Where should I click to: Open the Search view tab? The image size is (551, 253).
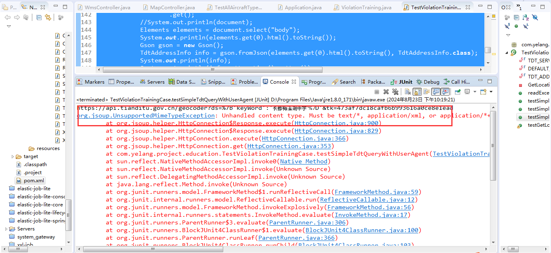point(344,82)
